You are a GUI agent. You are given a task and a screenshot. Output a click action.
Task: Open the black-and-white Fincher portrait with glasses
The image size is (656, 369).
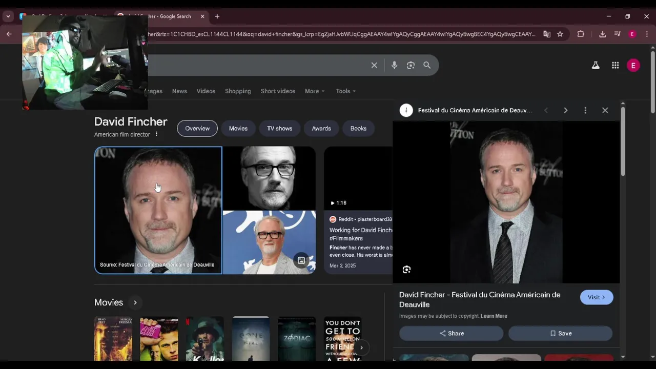[269, 177]
